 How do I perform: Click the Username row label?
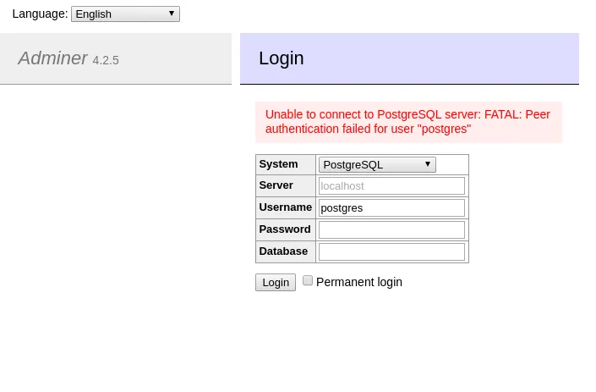286,207
